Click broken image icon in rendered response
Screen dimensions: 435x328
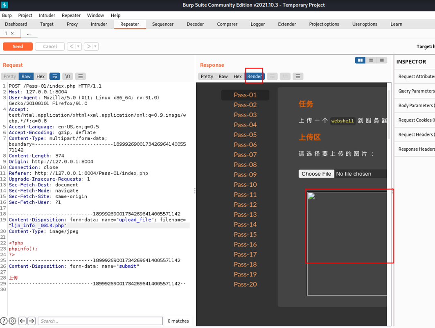tap(311, 196)
